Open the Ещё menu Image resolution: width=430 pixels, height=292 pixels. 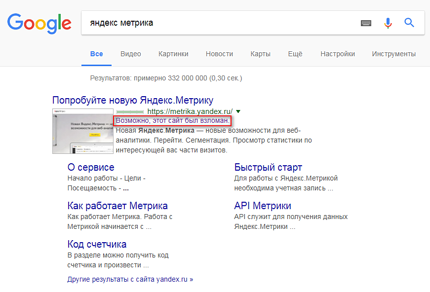pos(295,54)
